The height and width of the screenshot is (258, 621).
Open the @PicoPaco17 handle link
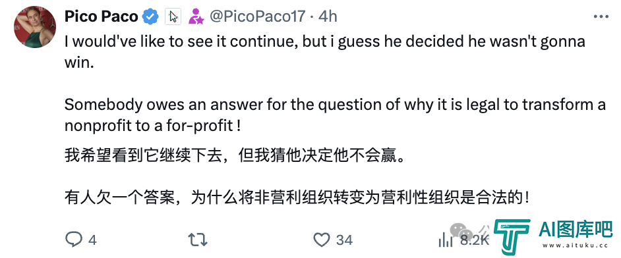coord(257,16)
